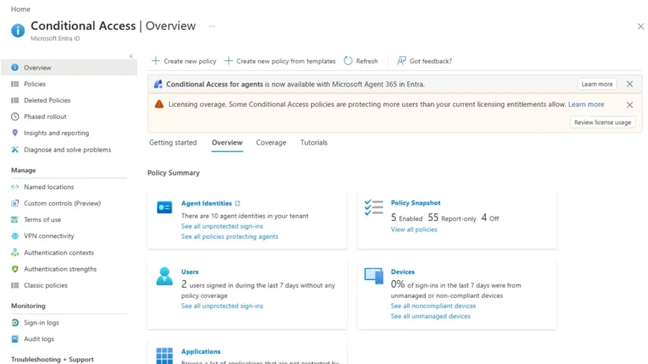Click the Sign-in logs icon
The image size is (648, 364).
pos(15,322)
